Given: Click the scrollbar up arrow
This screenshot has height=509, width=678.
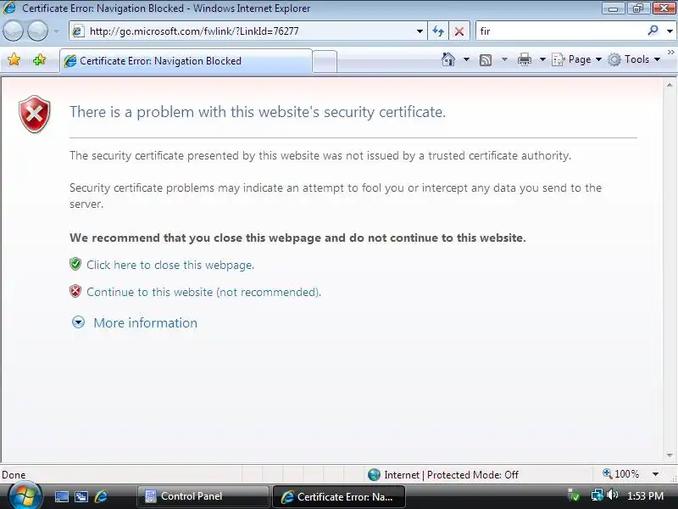Looking at the screenshot, I should pyautogui.click(x=670, y=86).
